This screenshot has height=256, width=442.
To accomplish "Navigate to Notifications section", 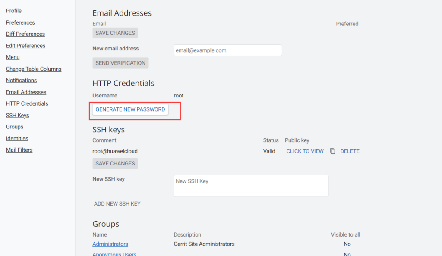I will [22, 81].
